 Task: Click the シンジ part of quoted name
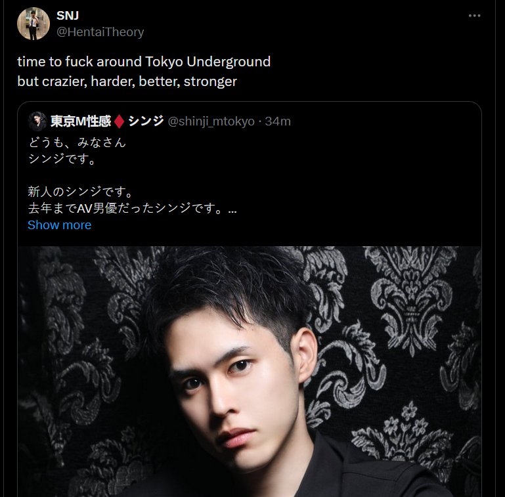(x=146, y=121)
